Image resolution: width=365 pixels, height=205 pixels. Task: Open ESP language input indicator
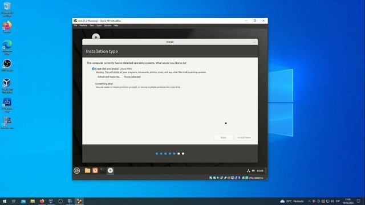click(x=338, y=201)
